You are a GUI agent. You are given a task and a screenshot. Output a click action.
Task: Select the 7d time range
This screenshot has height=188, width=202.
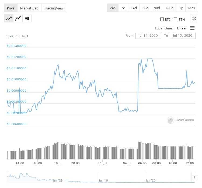pyautogui.click(x=123, y=8)
